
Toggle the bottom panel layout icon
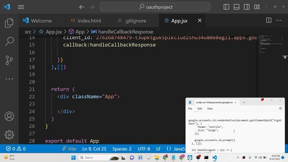coord(236,7)
